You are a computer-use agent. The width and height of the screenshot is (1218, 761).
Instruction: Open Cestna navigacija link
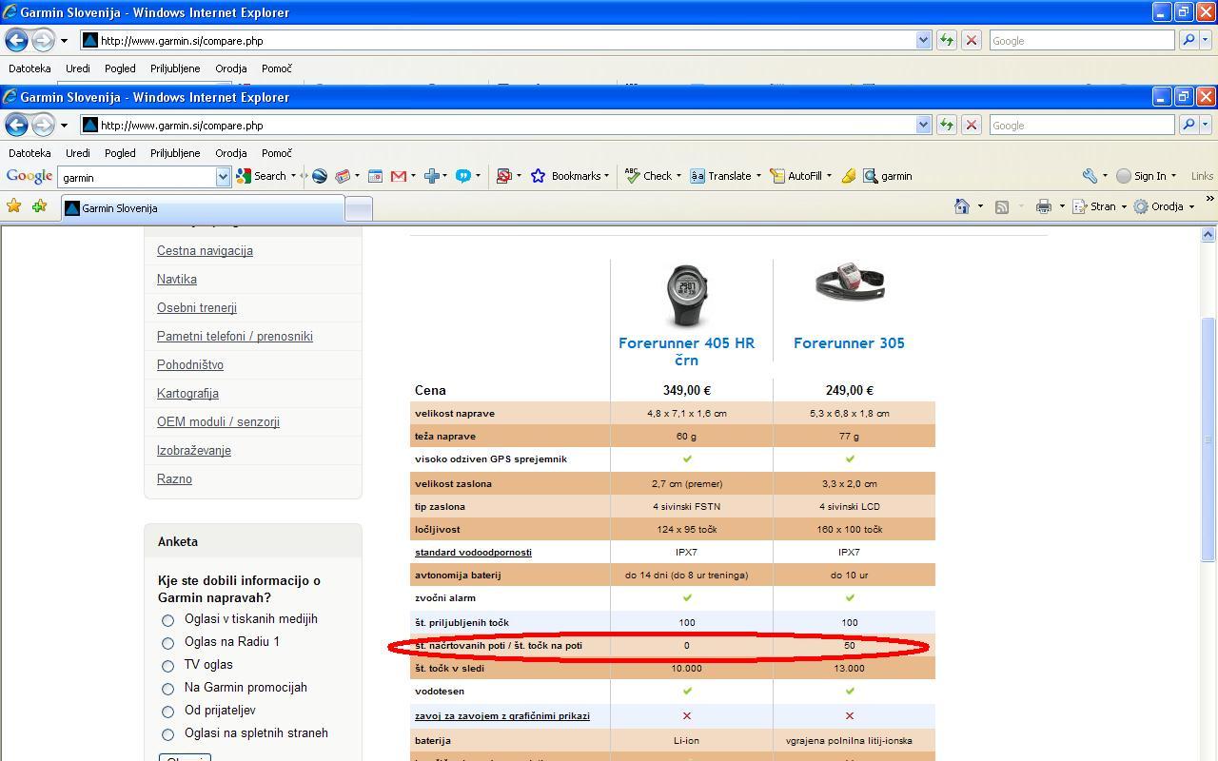(205, 251)
